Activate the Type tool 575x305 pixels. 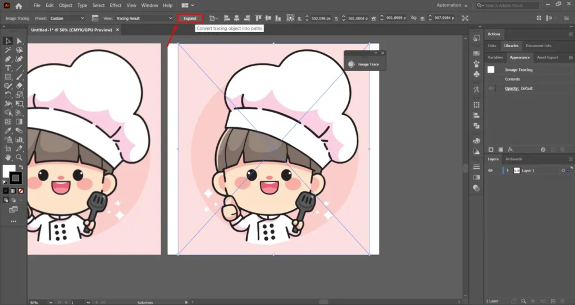(x=8, y=68)
